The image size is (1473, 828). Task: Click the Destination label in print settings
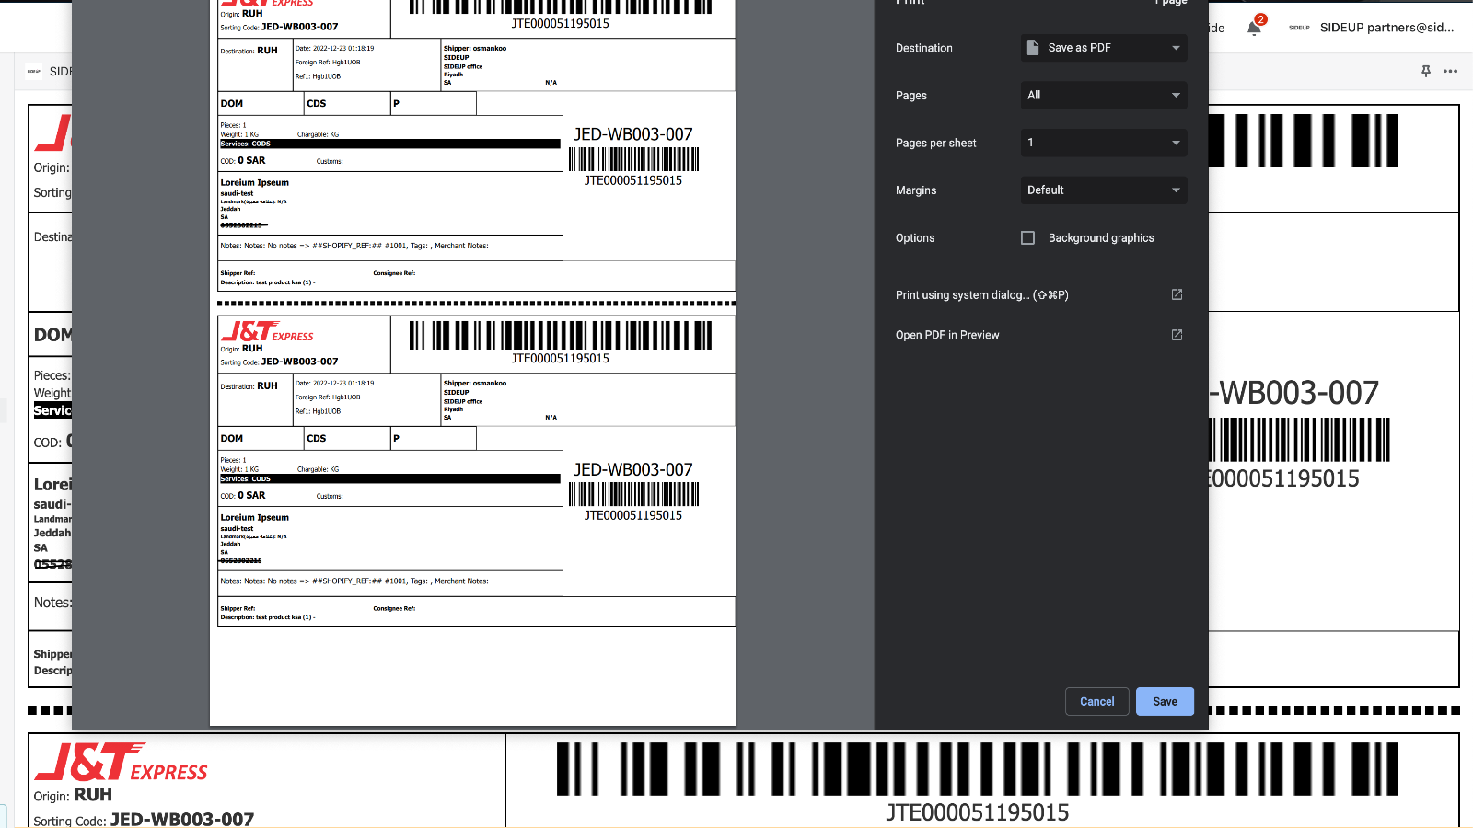click(x=923, y=48)
